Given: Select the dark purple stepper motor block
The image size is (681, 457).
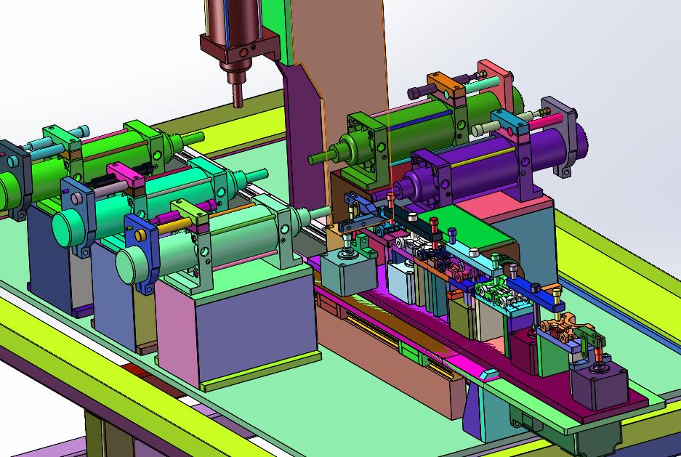Looking at the screenshot, I should (600, 385).
